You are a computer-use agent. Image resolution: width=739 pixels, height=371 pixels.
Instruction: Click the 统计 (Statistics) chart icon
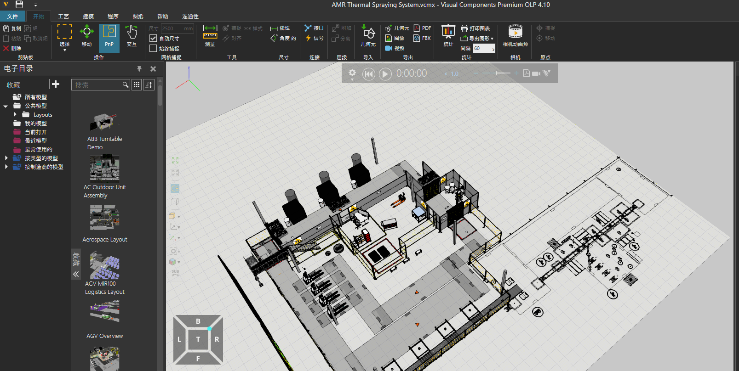pos(448,36)
